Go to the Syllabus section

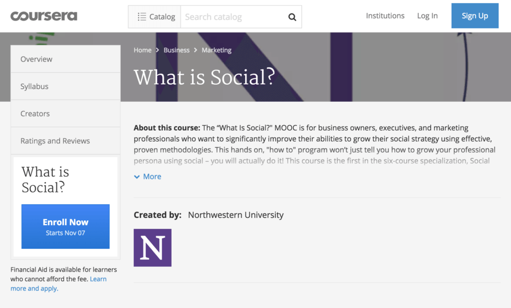tap(65, 86)
